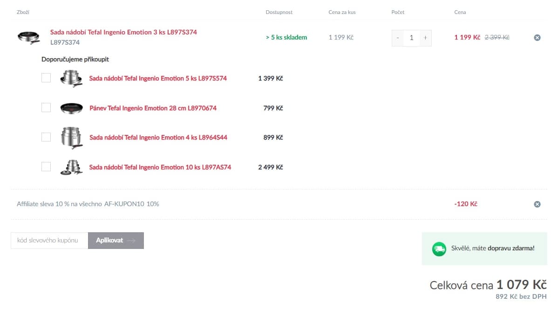Tick checkbox for Ingenio Emotion 10 ks set
This screenshot has width=551, height=309.
tap(46, 167)
